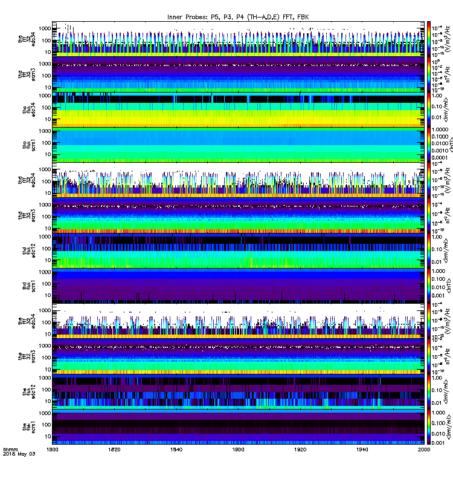
Task: Select the 'thd fff 32 scm3' panel label
Action: coord(27,215)
